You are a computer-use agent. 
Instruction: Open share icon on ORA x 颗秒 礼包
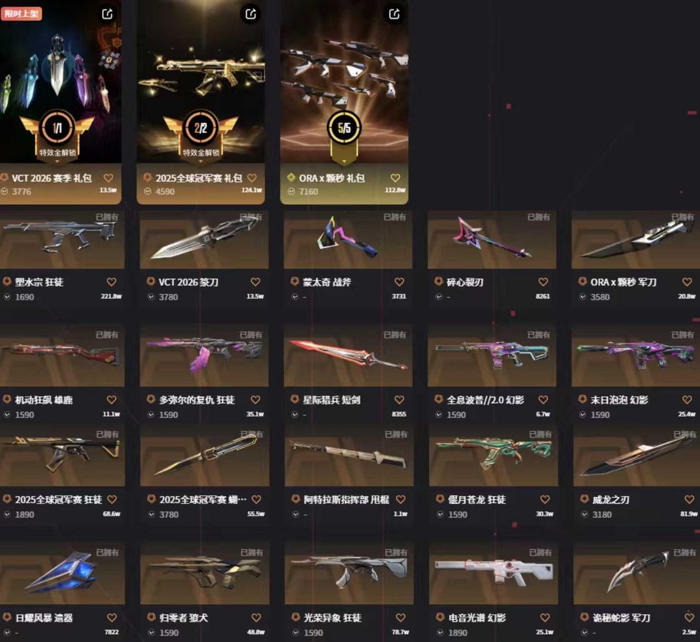tap(394, 14)
